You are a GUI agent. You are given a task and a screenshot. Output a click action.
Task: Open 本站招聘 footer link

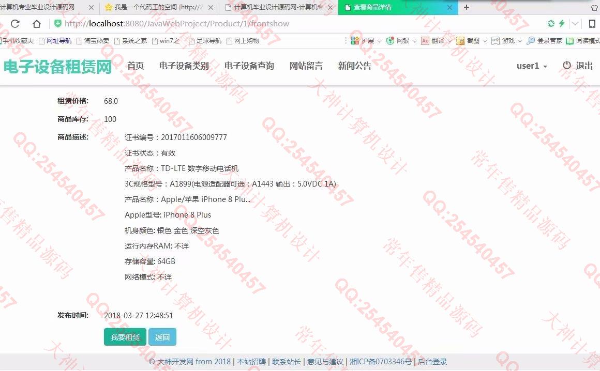[251, 362]
